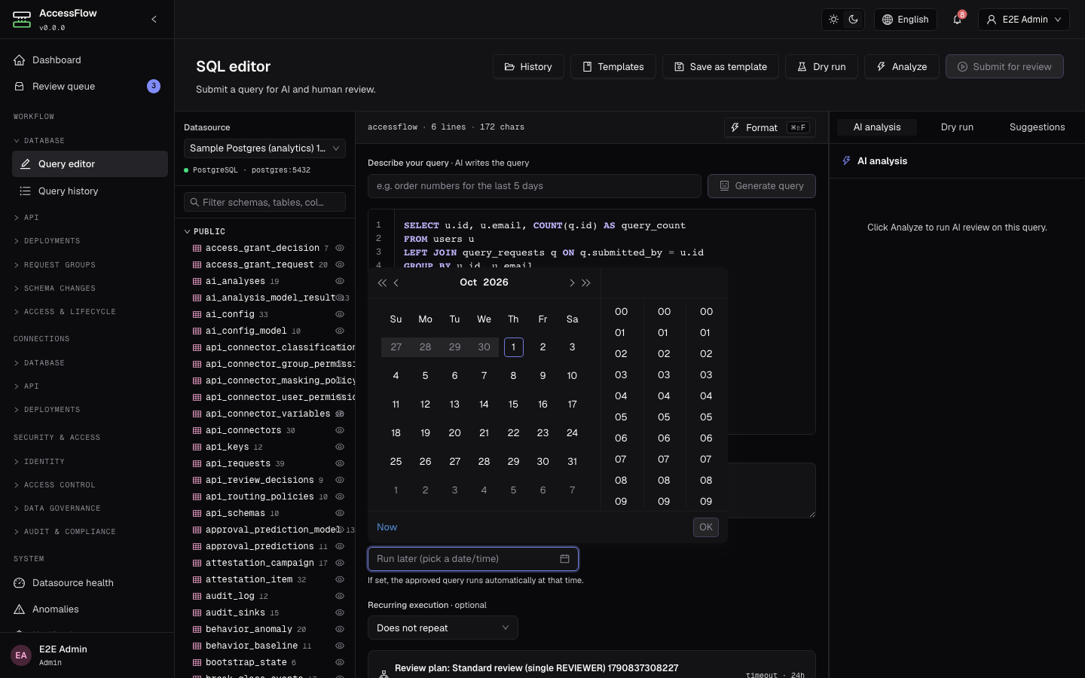Open Datasource health page
The height and width of the screenshot is (678, 1085).
(x=87, y=583)
